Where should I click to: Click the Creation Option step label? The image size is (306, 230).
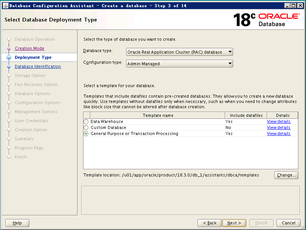pyautogui.click(x=31, y=130)
